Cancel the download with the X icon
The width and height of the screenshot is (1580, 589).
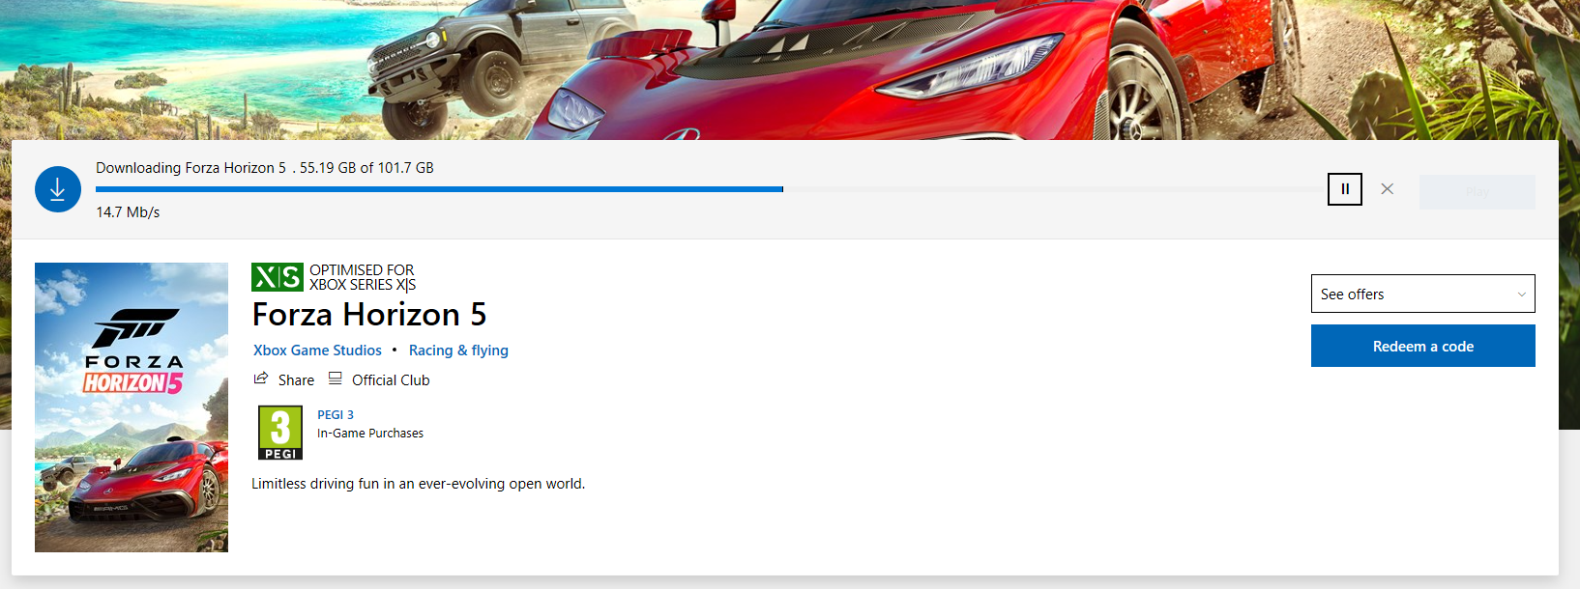(x=1387, y=189)
